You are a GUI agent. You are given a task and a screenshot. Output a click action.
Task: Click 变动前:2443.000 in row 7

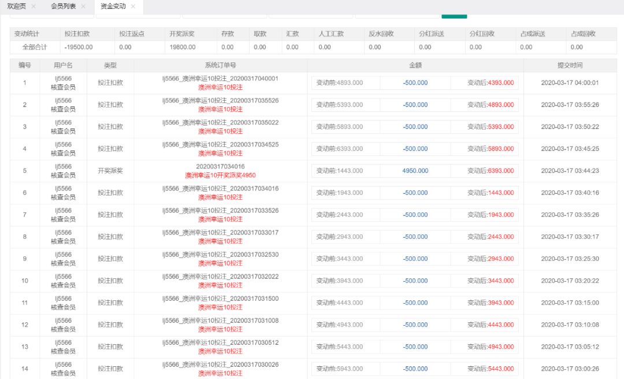click(340, 215)
